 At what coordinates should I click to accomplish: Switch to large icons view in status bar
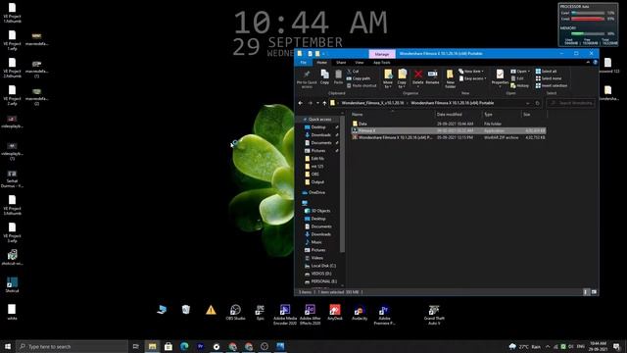(x=594, y=292)
